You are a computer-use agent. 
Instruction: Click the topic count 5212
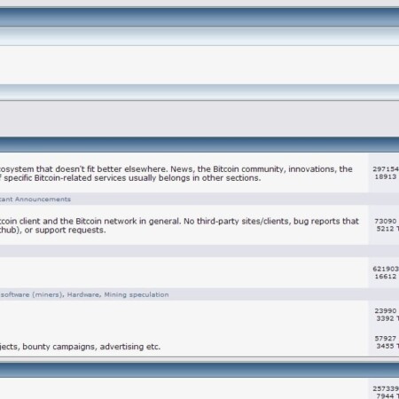[385, 229]
